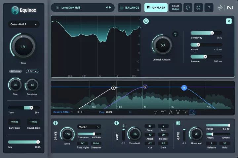The image size is (238, 158).
Task: Go to the previous preset arrow
Action: tap(107, 8)
